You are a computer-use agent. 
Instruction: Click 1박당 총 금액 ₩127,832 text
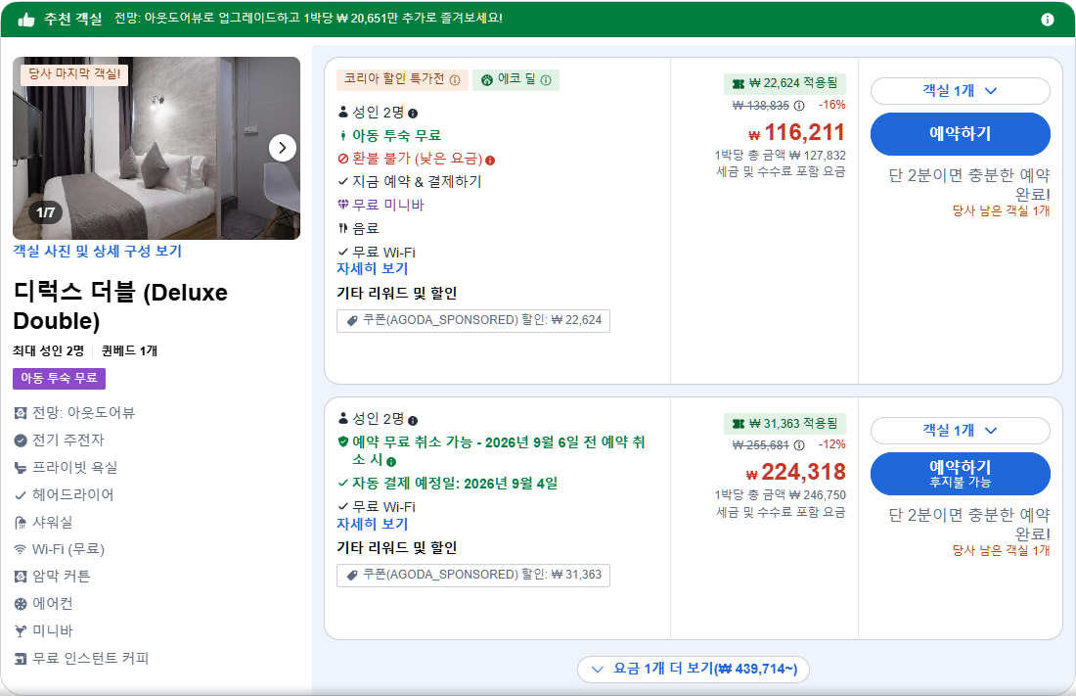tap(781, 156)
